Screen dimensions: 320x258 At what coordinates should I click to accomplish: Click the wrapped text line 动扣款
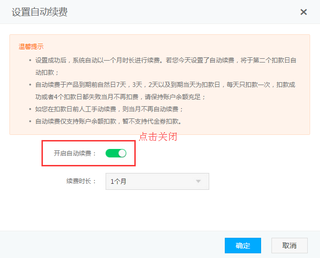(x=47, y=73)
